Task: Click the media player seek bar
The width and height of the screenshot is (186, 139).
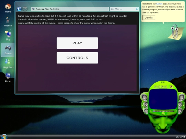Action: click(164, 111)
